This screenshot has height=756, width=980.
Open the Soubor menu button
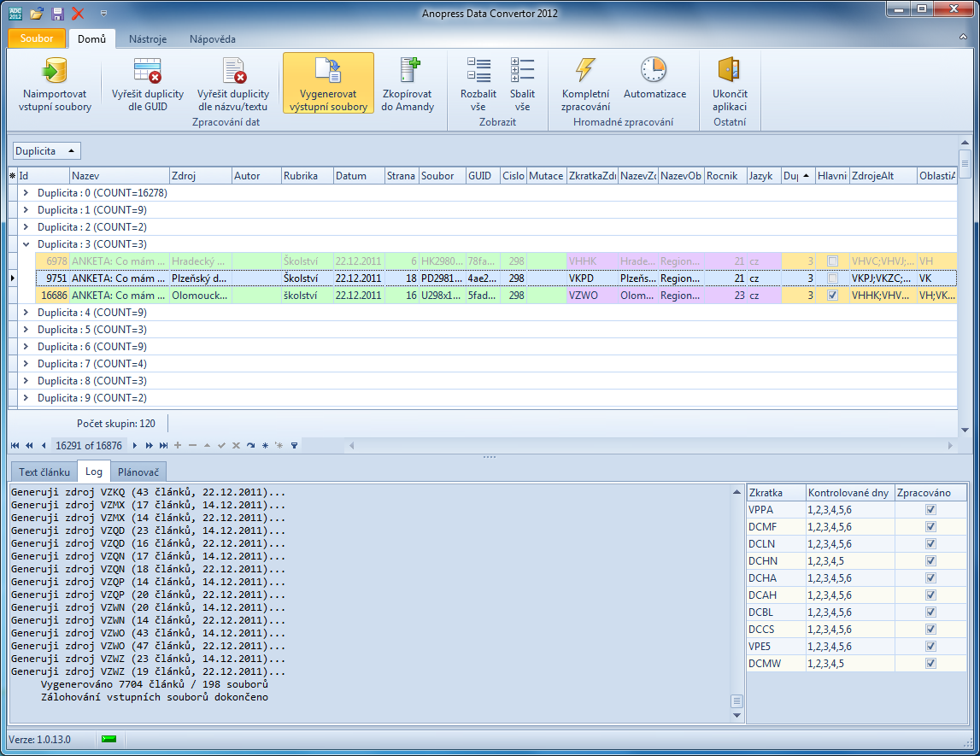pos(37,38)
